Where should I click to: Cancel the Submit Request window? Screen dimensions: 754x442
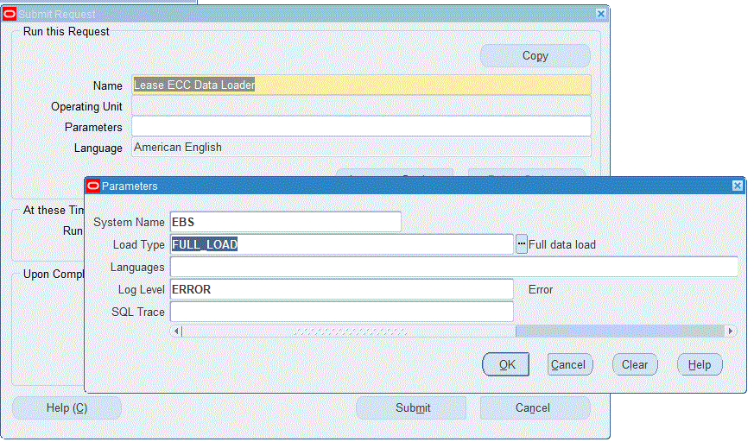535,407
